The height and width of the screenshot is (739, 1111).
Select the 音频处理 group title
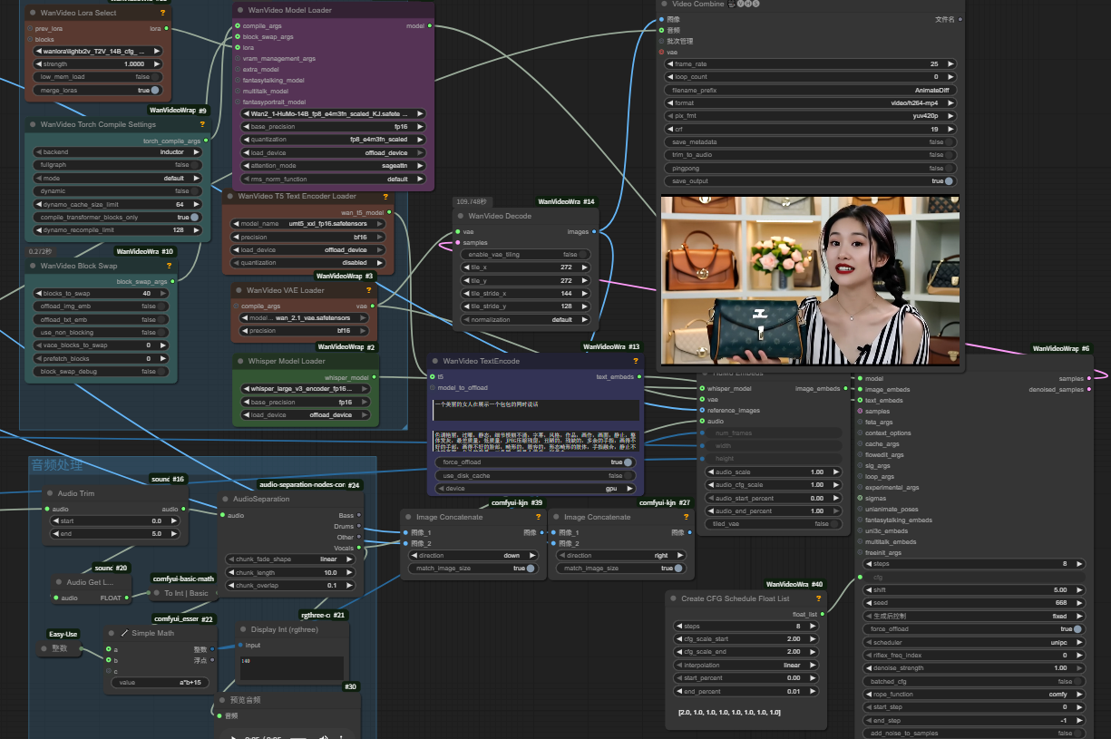pos(57,465)
